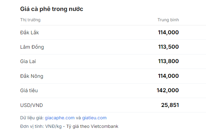
Task: Click the Trung bình column header
Action: (168, 20)
